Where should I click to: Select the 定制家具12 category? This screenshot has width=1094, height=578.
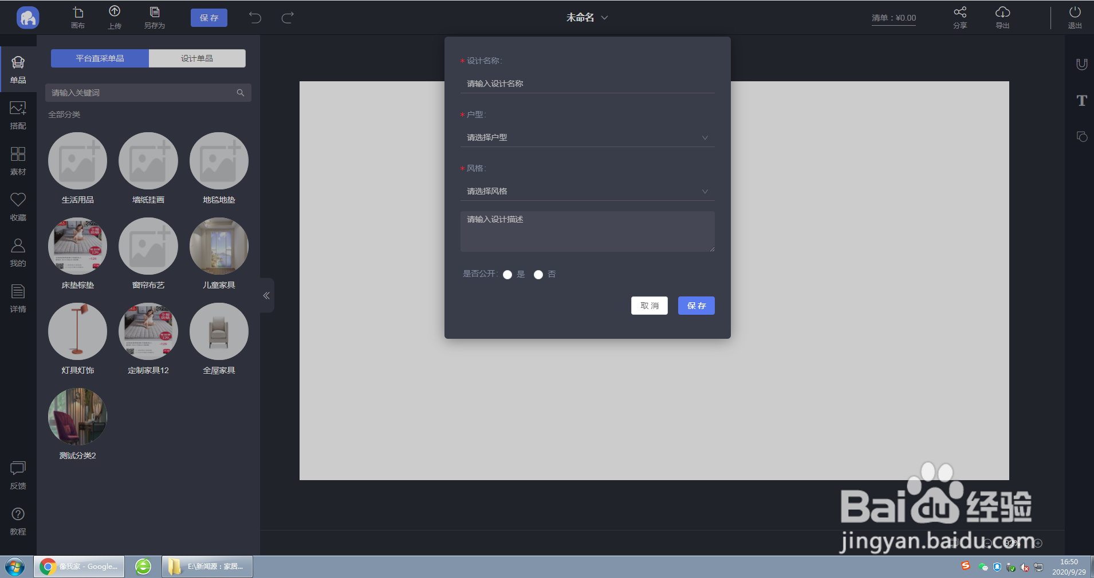[148, 339]
